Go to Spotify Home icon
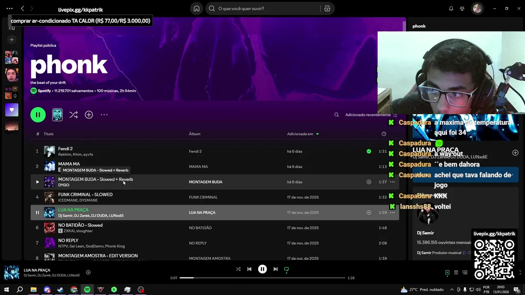This screenshot has width=525, height=295. tap(196, 9)
